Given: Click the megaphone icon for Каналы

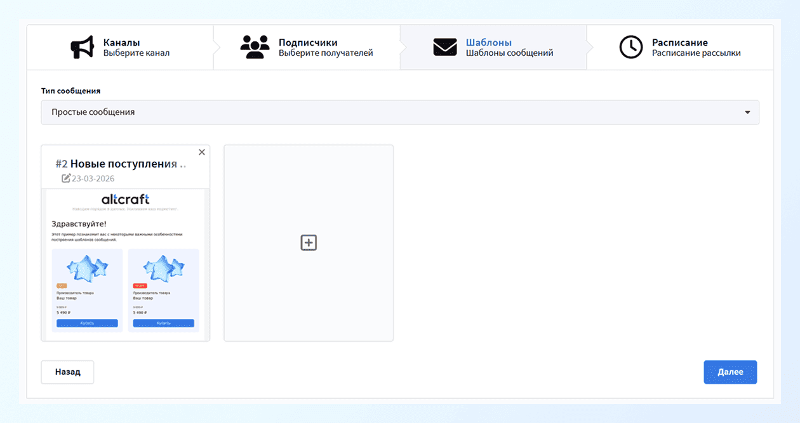Looking at the screenshot, I should click(x=82, y=48).
